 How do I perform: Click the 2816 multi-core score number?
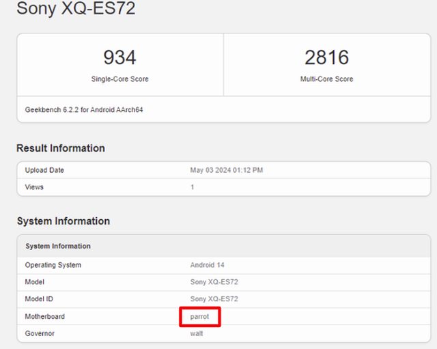pos(326,57)
